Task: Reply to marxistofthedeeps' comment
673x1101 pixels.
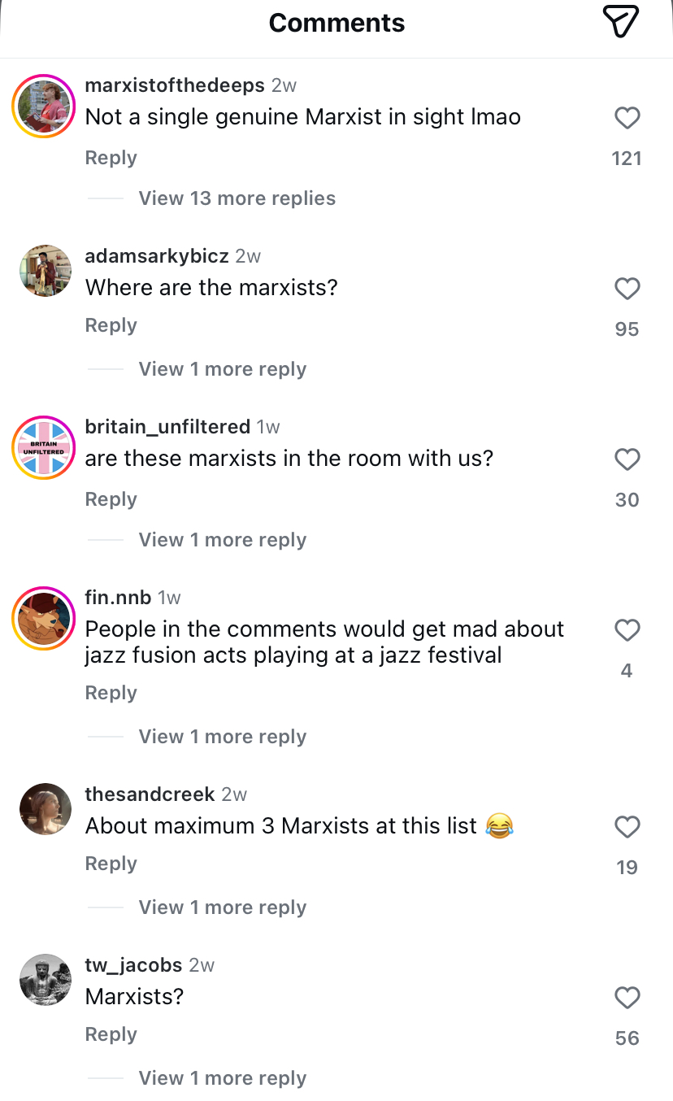Action: [111, 158]
